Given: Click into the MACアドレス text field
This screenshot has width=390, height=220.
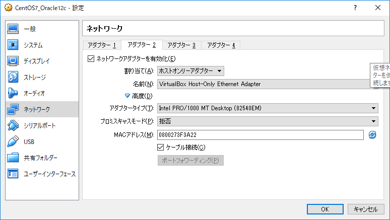Looking at the screenshot, I should pyautogui.click(x=260, y=134).
